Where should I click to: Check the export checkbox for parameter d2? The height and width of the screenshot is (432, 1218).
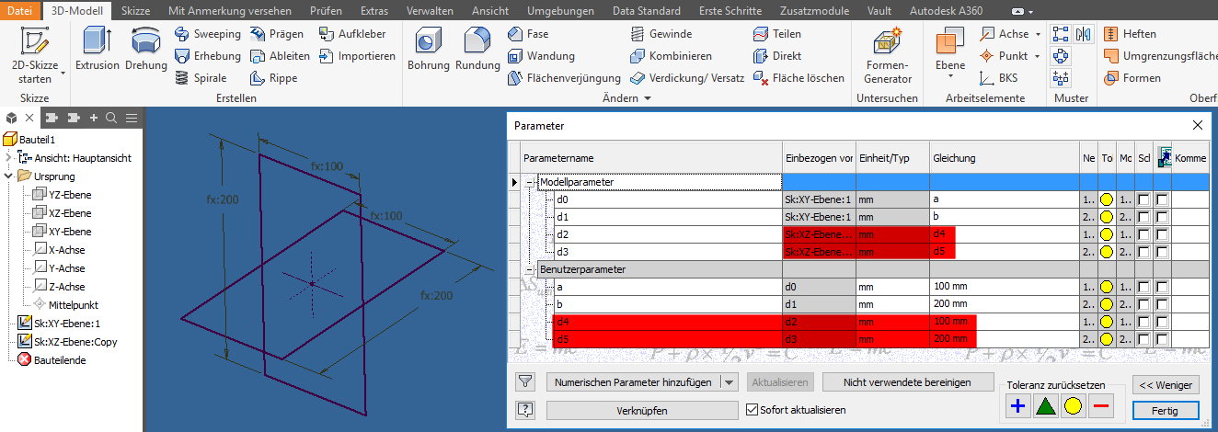(1162, 234)
